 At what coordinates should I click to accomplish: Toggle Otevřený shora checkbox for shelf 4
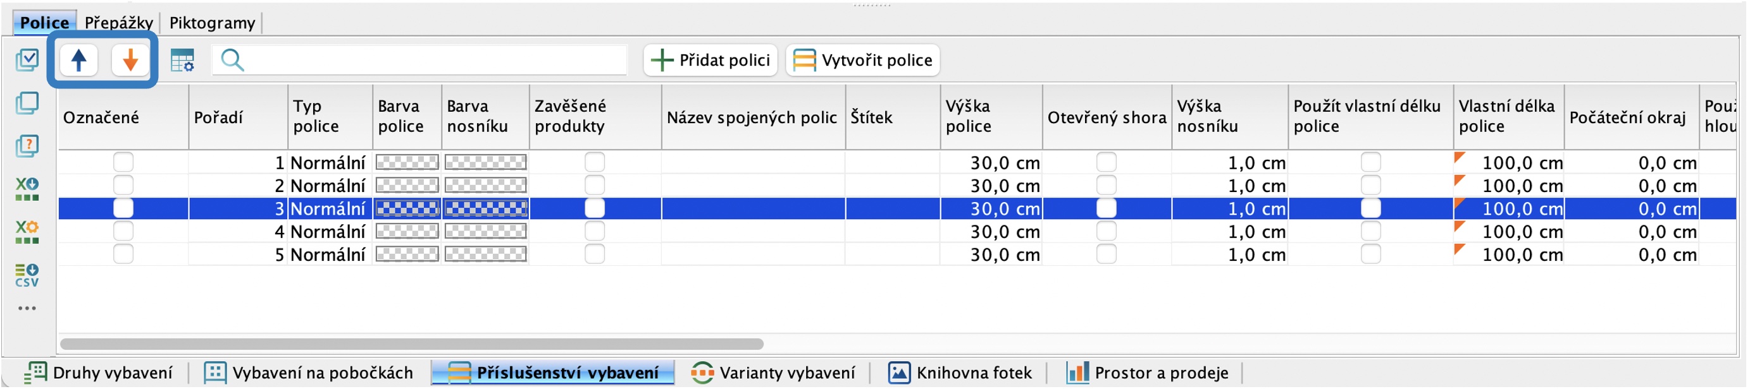pyautogui.click(x=1106, y=232)
